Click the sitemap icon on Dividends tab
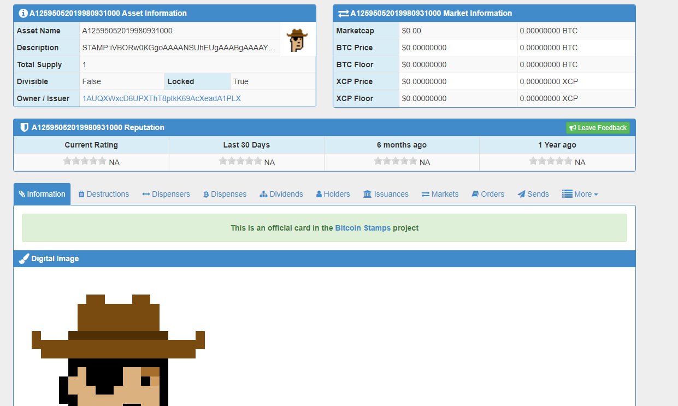 263,194
